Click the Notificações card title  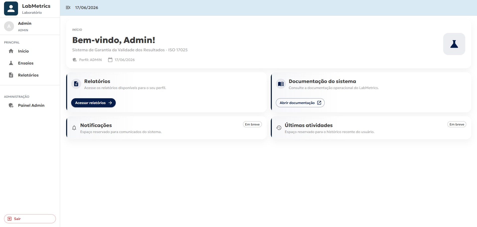(96, 125)
